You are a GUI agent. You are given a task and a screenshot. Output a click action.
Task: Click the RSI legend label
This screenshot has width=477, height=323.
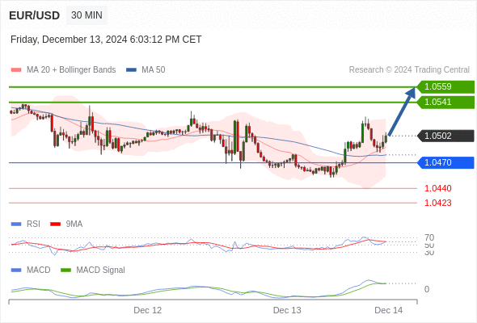tap(33, 224)
